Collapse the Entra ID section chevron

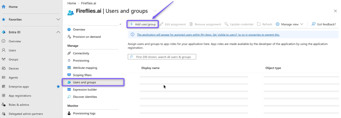coord(58,32)
